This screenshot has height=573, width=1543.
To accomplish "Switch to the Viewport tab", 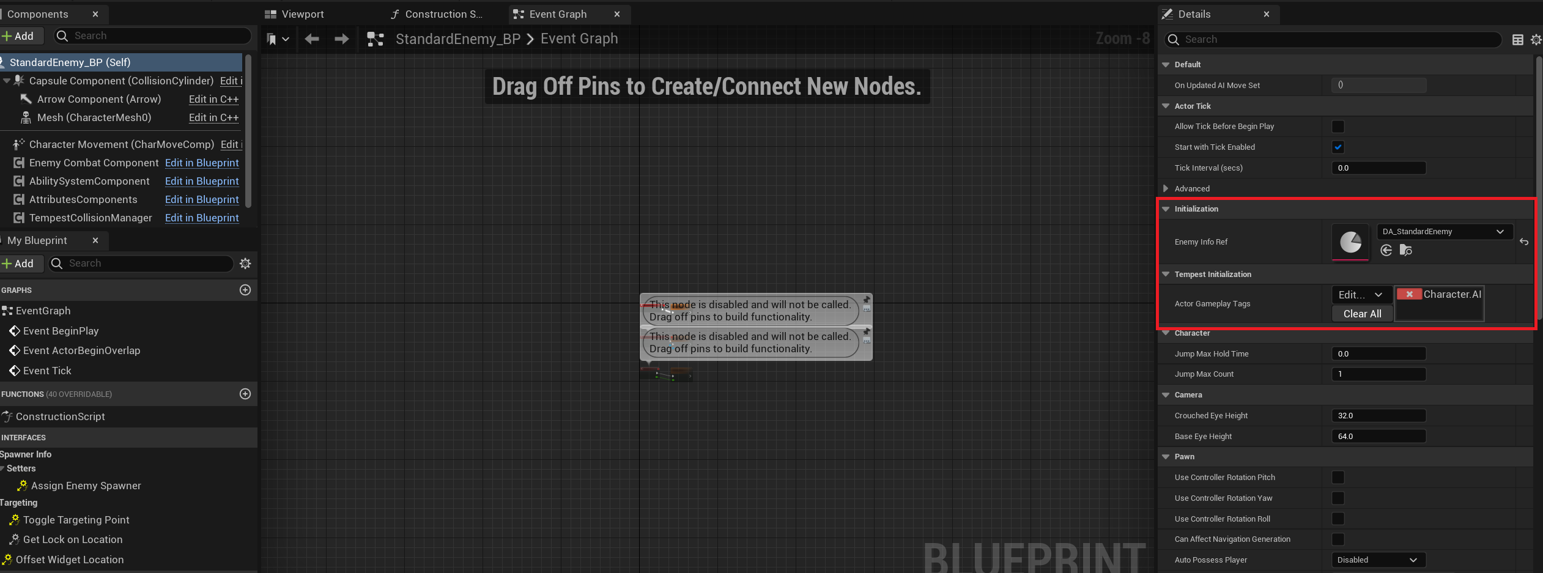I will pyautogui.click(x=302, y=14).
